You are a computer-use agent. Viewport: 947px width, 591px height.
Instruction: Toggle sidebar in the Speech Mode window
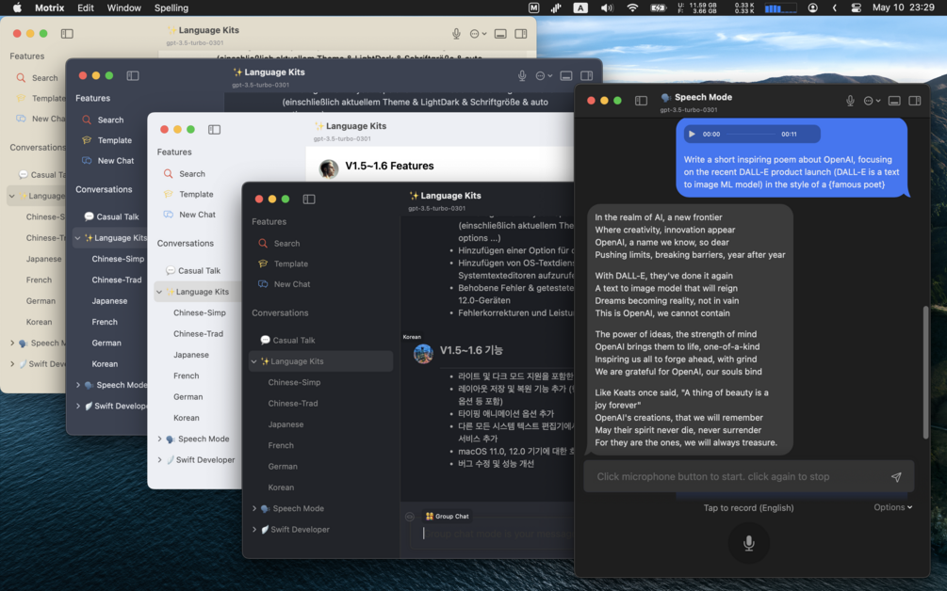(642, 101)
